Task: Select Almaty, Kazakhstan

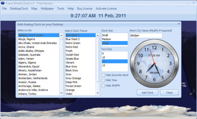Action: coord(39,70)
